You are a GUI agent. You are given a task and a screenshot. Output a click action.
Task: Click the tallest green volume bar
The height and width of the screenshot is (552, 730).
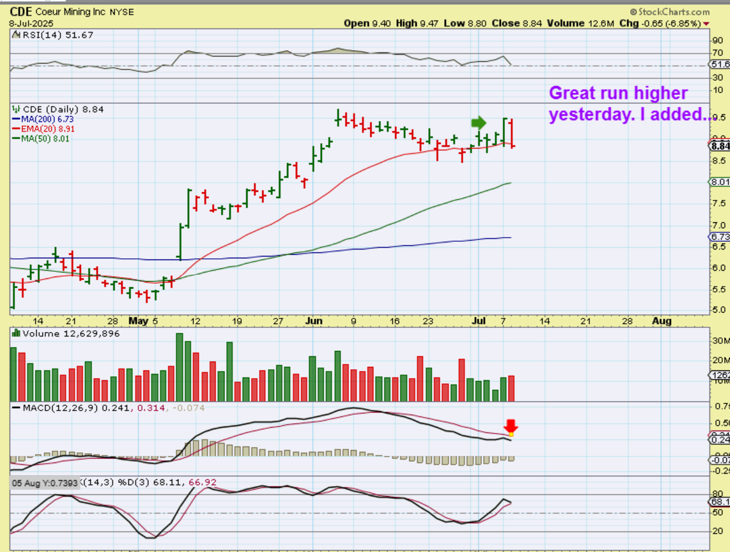179,367
